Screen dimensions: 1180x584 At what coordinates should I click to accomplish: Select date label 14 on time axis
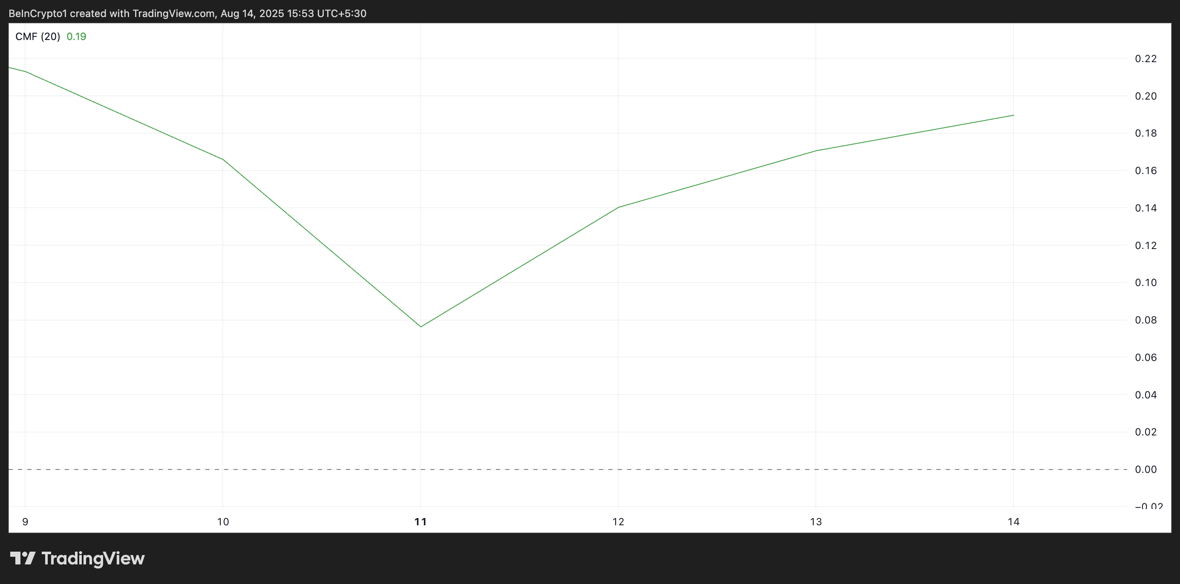coord(1014,522)
